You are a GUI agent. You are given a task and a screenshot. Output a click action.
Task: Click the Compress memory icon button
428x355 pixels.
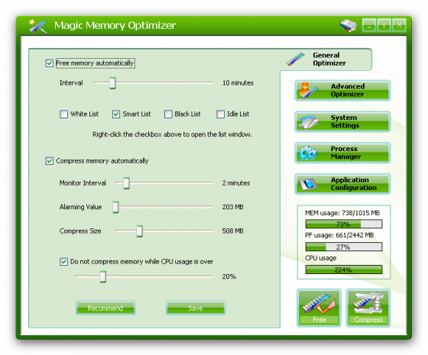point(368,308)
